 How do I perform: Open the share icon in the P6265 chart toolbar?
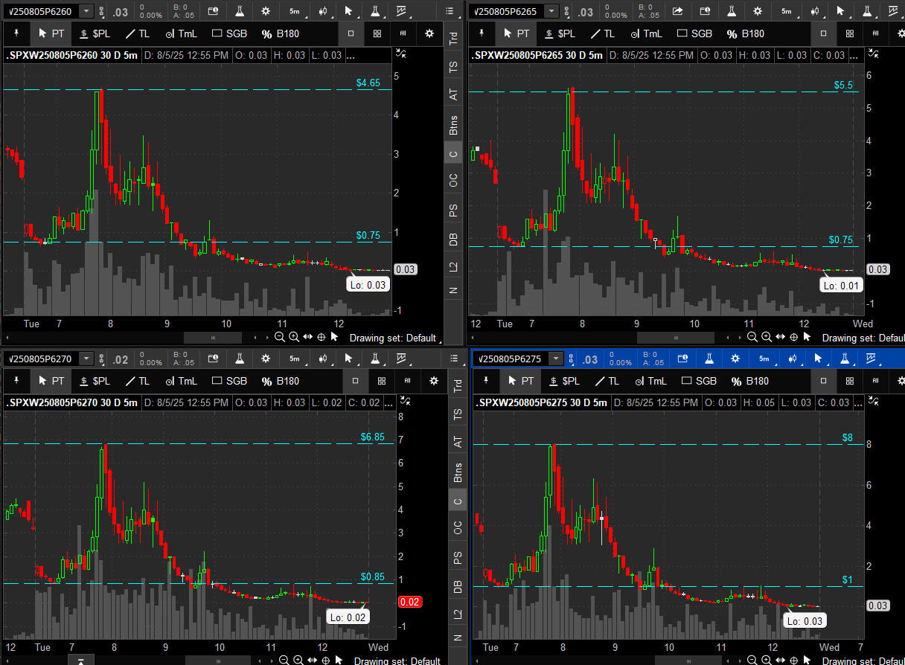677,11
